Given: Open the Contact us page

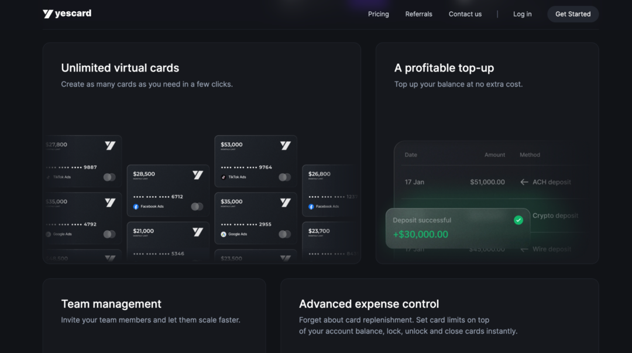Looking at the screenshot, I should (x=465, y=14).
